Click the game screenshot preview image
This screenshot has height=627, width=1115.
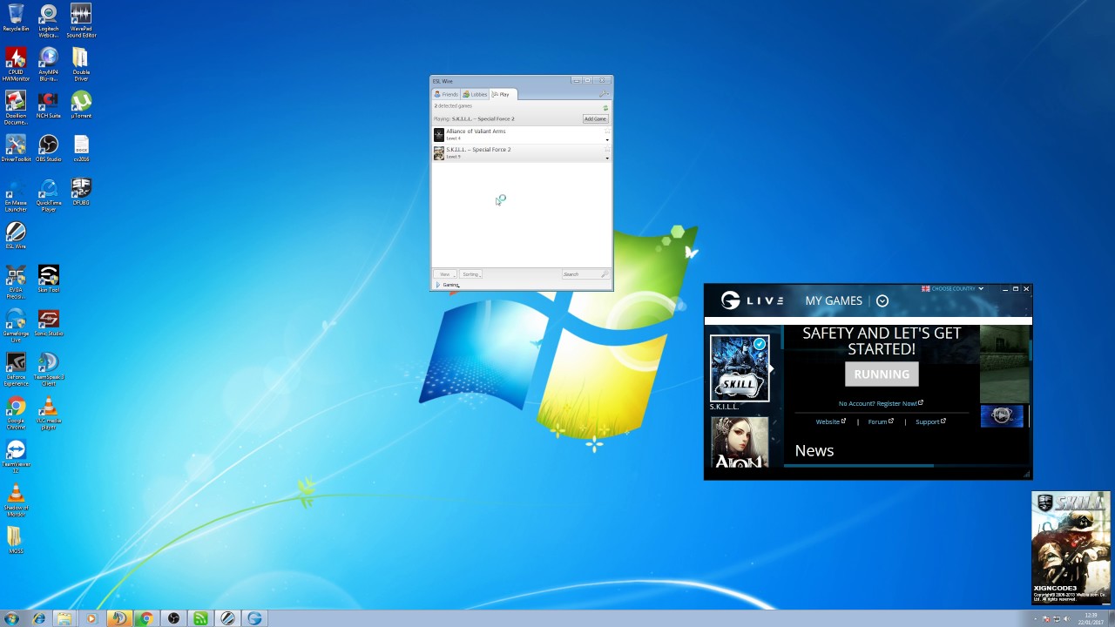tap(1004, 363)
